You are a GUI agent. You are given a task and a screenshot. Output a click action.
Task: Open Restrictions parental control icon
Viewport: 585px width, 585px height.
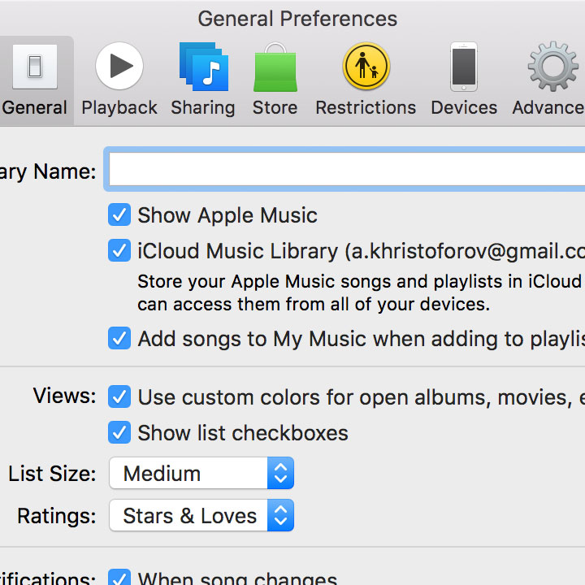[x=366, y=67]
